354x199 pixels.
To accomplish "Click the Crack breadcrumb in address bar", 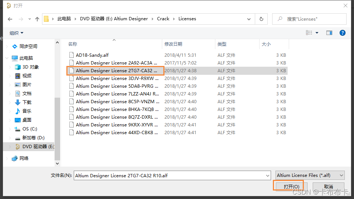I will [163, 19].
